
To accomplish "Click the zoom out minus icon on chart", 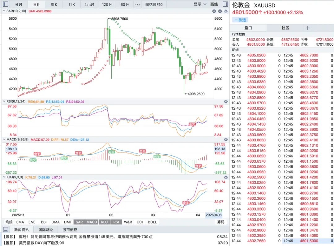I will pos(220,11).
